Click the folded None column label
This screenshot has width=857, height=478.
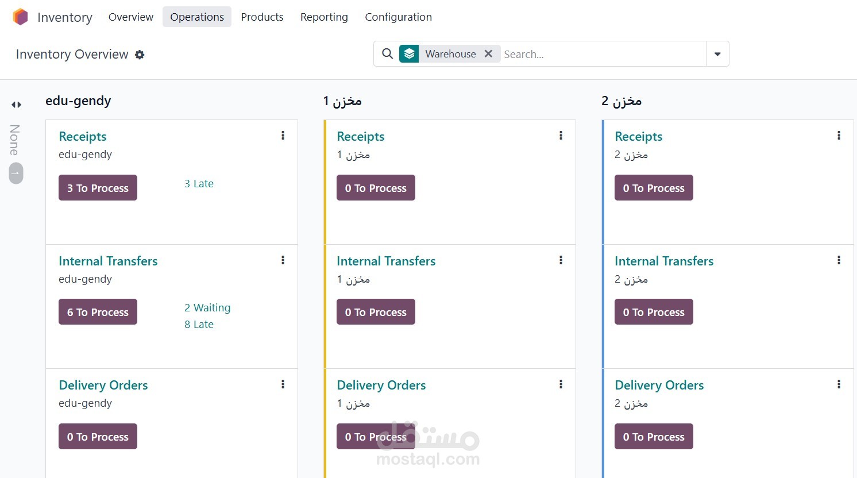[16, 140]
